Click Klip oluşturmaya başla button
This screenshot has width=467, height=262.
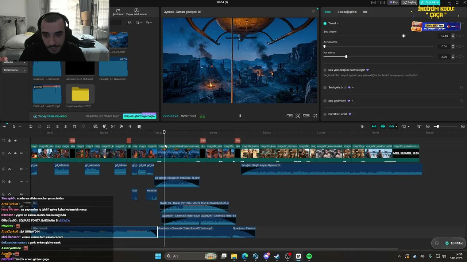click(x=139, y=116)
